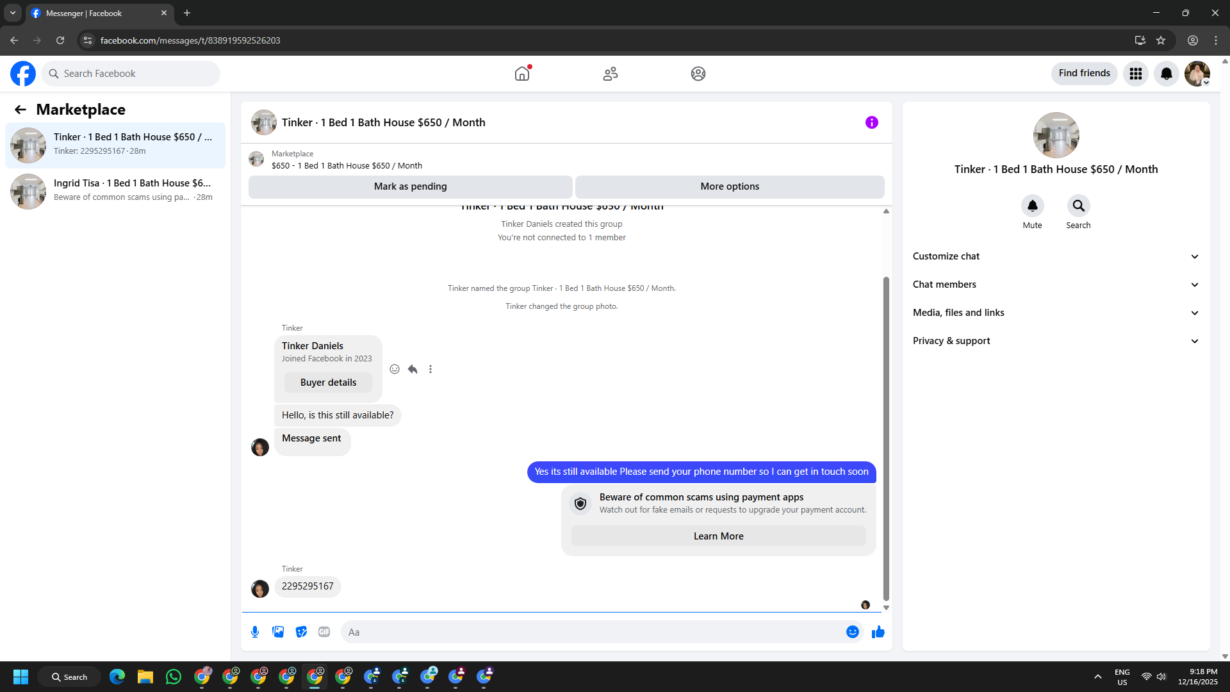Image resolution: width=1230 pixels, height=692 pixels.
Task: Launch Microsoft Edge from the taskbar
Action: (x=117, y=677)
